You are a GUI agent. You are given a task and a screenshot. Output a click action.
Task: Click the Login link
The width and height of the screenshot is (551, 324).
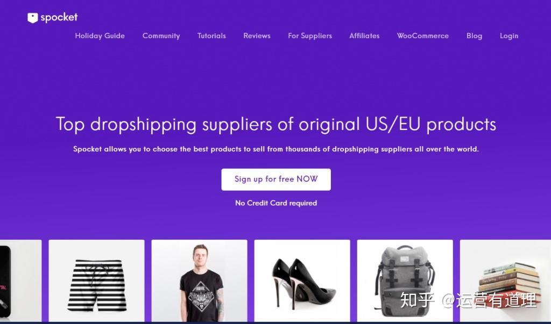(509, 36)
